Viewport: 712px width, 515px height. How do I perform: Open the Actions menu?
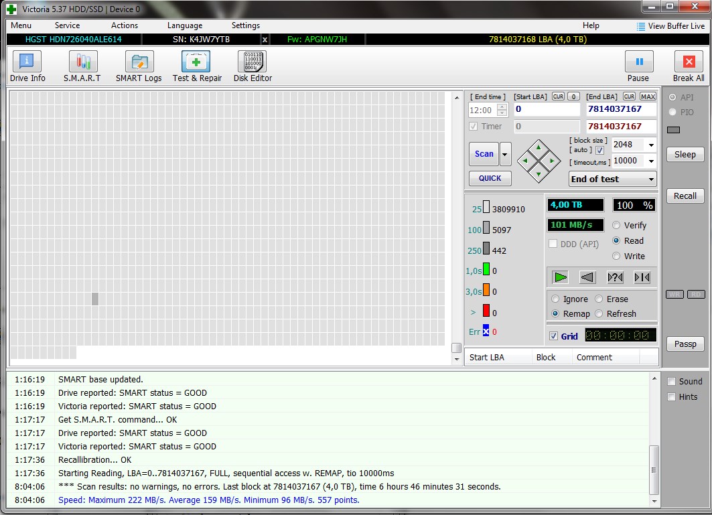click(x=125, y=25)
